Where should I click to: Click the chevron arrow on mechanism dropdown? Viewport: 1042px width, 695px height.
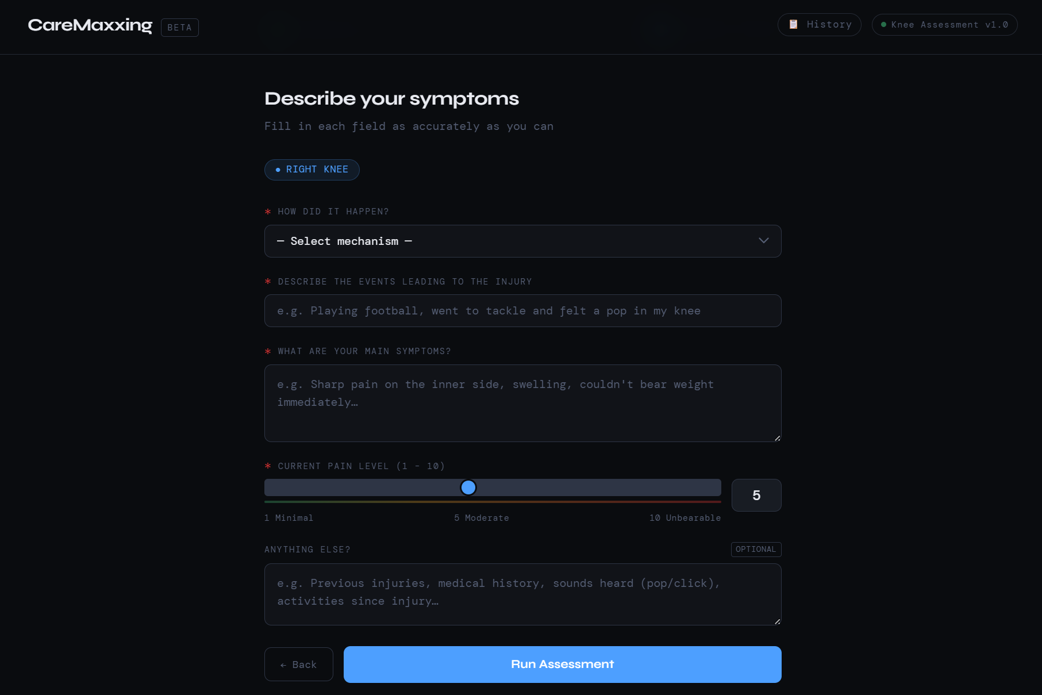pos(763,241)
